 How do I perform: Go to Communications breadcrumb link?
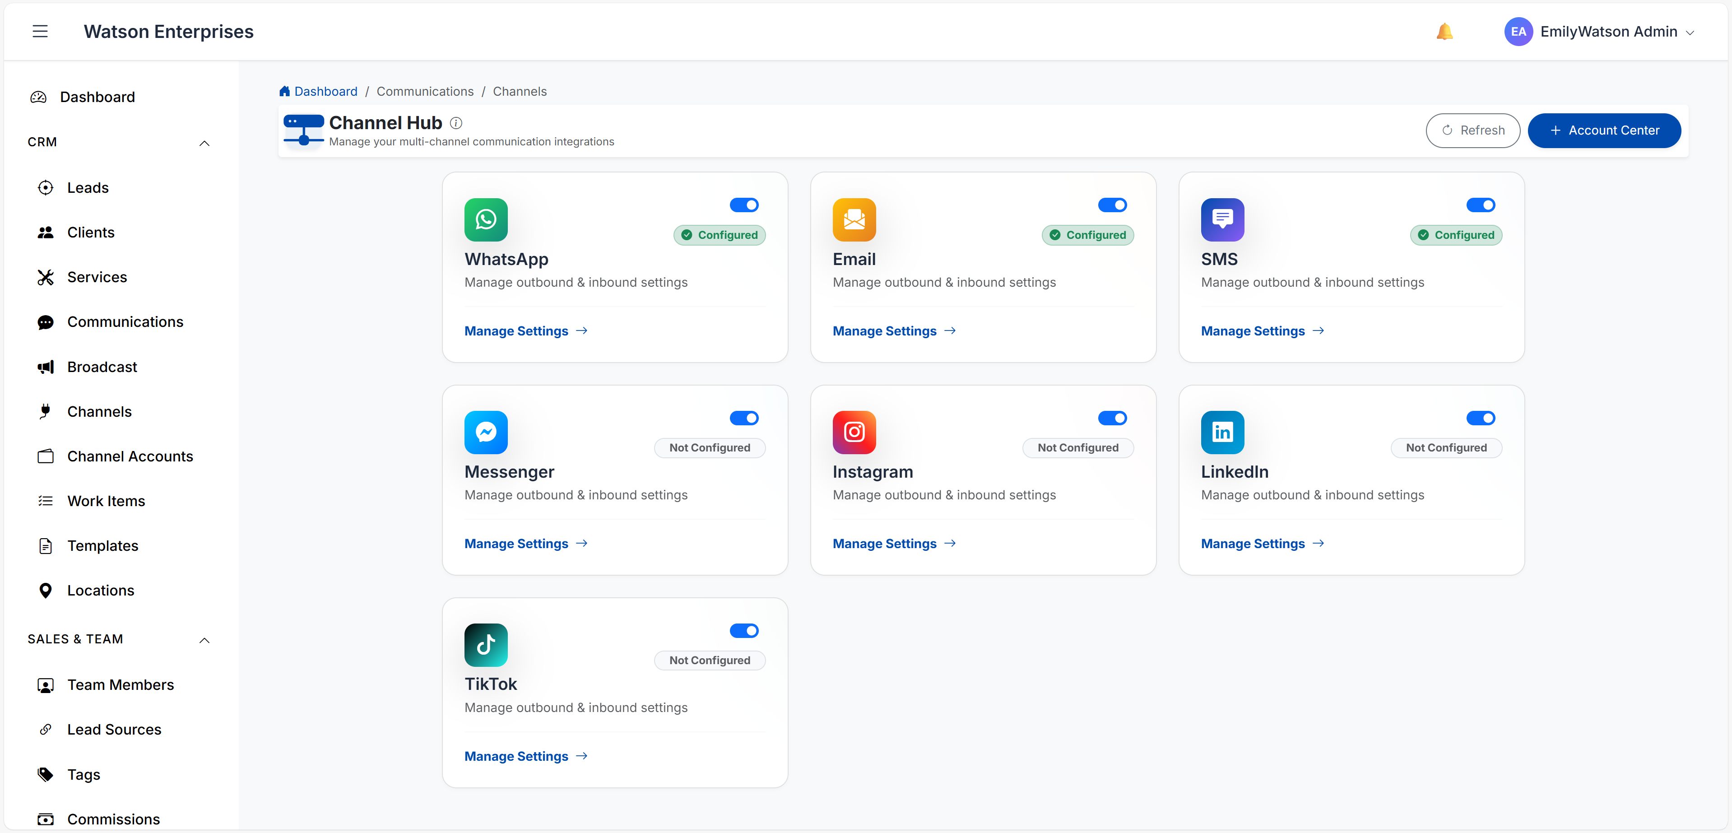pos(424,92)
